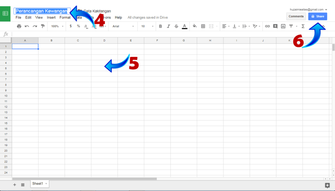
Task: Select the Sheet1 tab
Action: point(38,184)
